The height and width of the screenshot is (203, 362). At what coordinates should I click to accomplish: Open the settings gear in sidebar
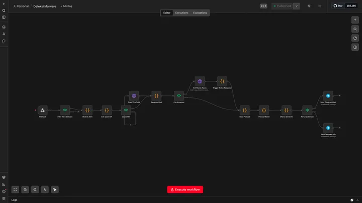[x=4, y=198]
